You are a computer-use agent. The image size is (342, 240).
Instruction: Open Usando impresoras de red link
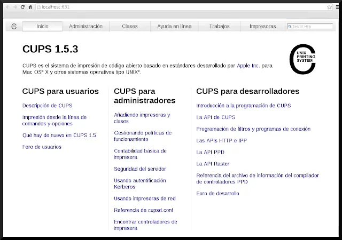tap(145, 198)
